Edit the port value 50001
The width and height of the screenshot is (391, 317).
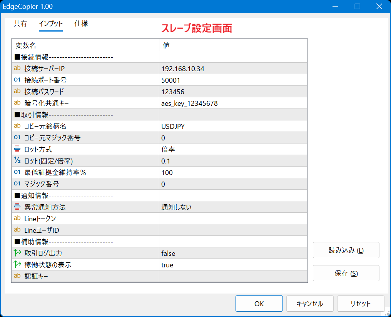point(233,80)
